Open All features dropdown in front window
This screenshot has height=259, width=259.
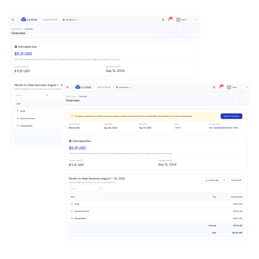123,87
